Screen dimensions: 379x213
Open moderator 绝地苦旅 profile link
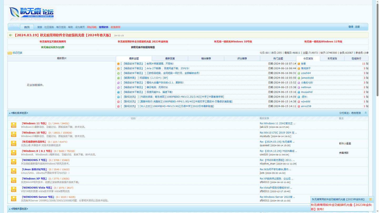[356, 113]
